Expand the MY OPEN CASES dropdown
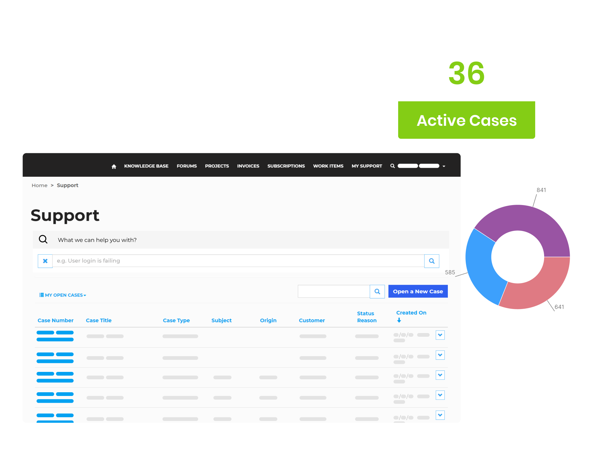Viewport: 600px width, 457px height. (x=62, y=295)
